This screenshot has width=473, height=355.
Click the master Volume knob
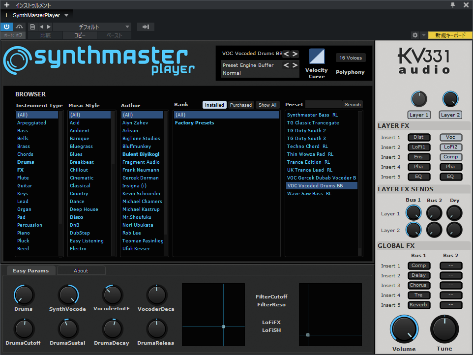(404, 329)
